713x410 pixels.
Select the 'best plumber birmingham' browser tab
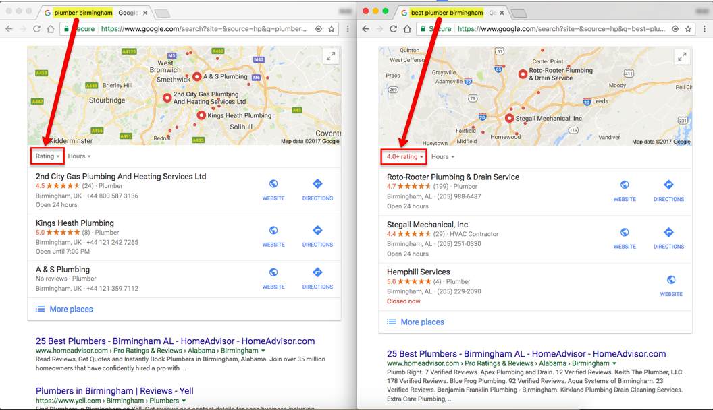(x=452, y=13)
